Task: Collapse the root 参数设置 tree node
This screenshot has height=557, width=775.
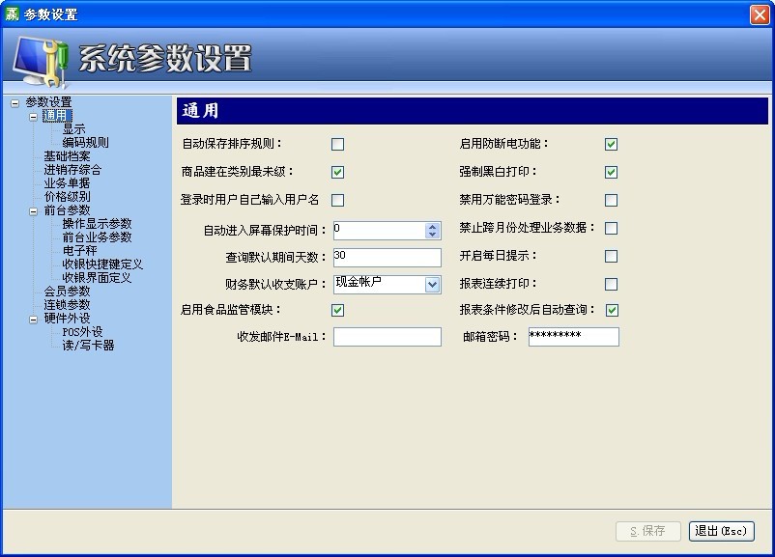Action: click(x=14, y=102)
